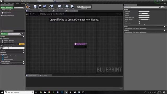Add a new Local Variable with plus
The image size is (167, 94).
pos(24,64)
